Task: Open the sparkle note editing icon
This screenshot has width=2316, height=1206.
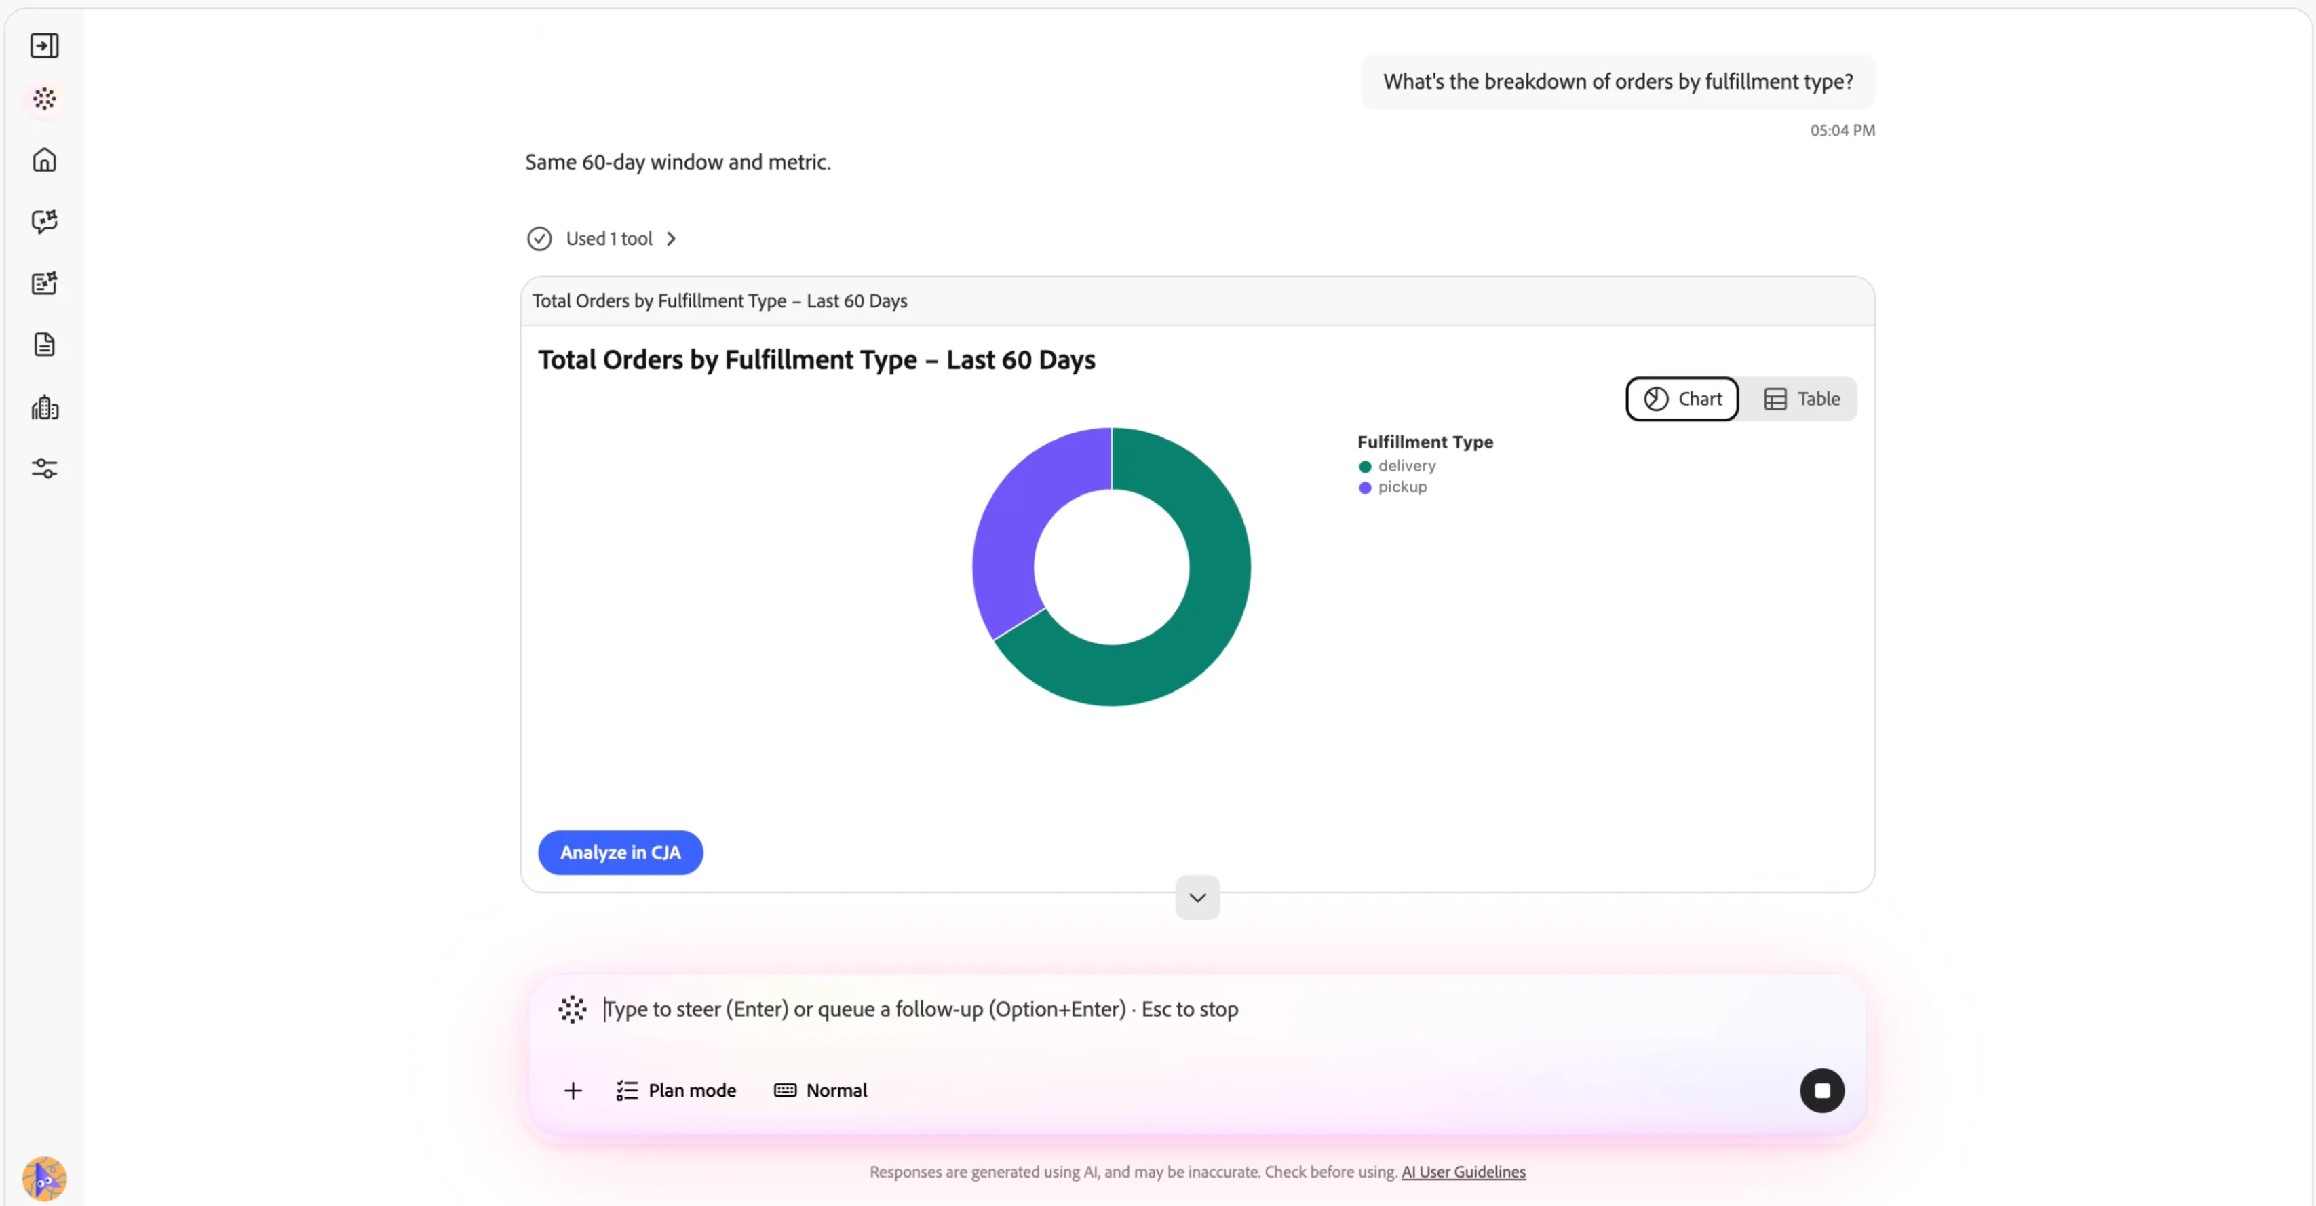Action: (44, 283)
